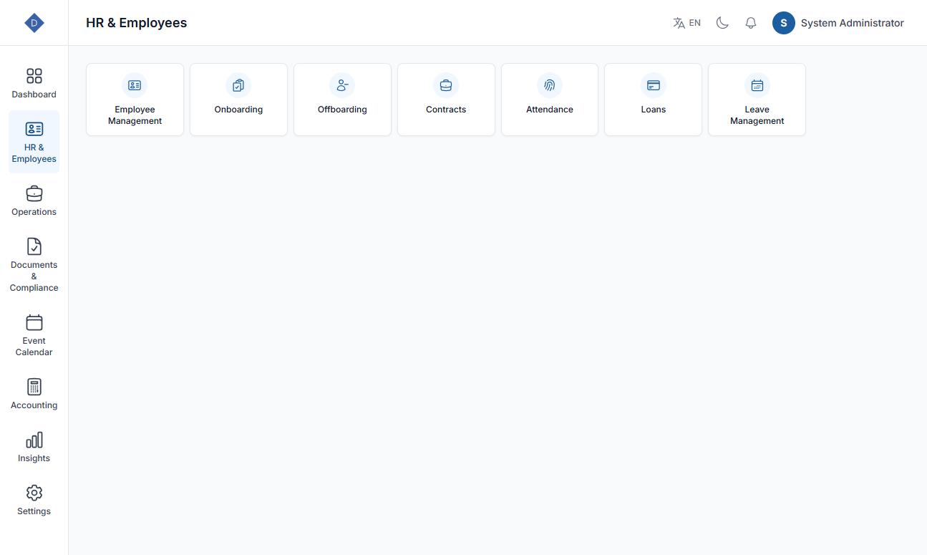Select Documents & Compliance label in sidebar

(34, 276)
